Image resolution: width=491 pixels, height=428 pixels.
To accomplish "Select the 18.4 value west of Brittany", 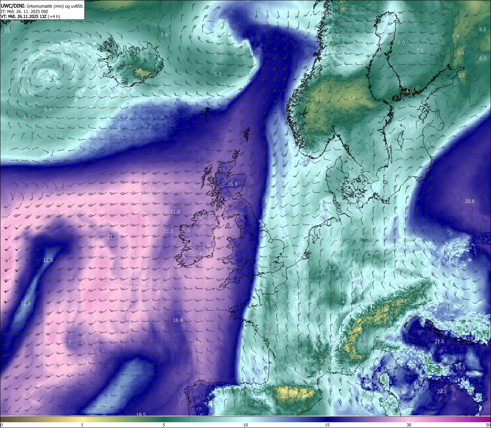I will [178, 320].
